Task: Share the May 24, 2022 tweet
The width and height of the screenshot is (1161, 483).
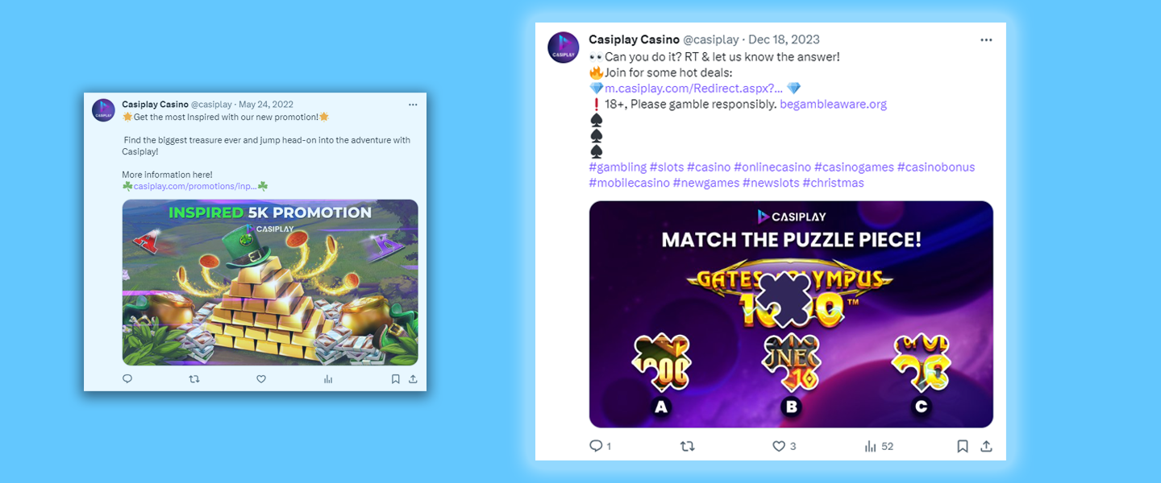Action: [413, 378]
